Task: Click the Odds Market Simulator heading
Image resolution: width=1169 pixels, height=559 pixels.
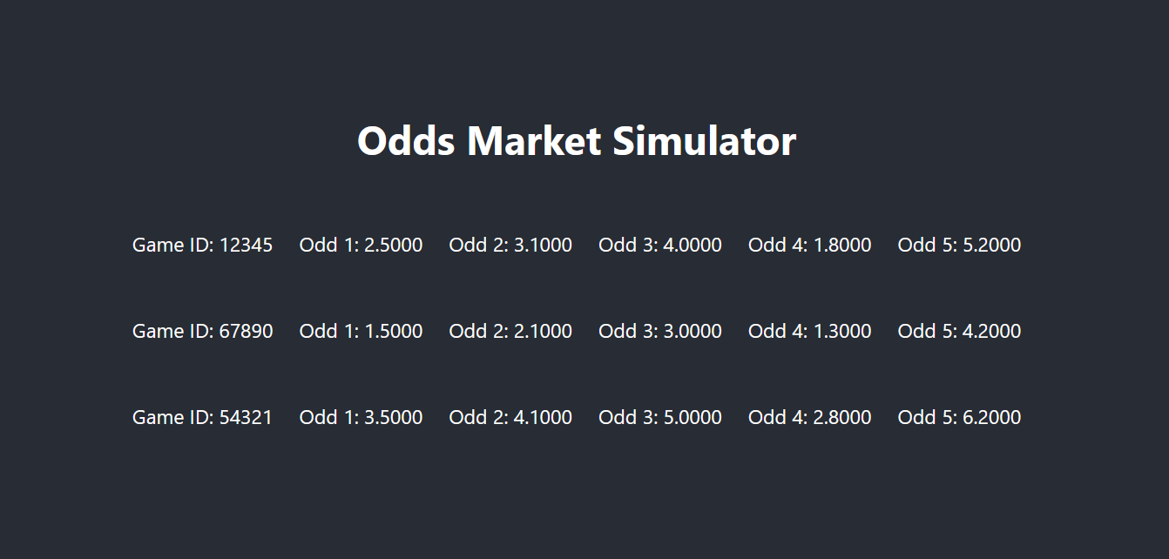Action: pyautogui.click(x=577, y=141)
